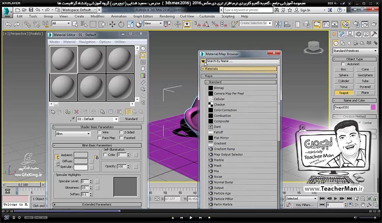Image resolution: width=382 pixels, height=223 pixels.
Task: Select the Checker map in browser
Action: 243,104
